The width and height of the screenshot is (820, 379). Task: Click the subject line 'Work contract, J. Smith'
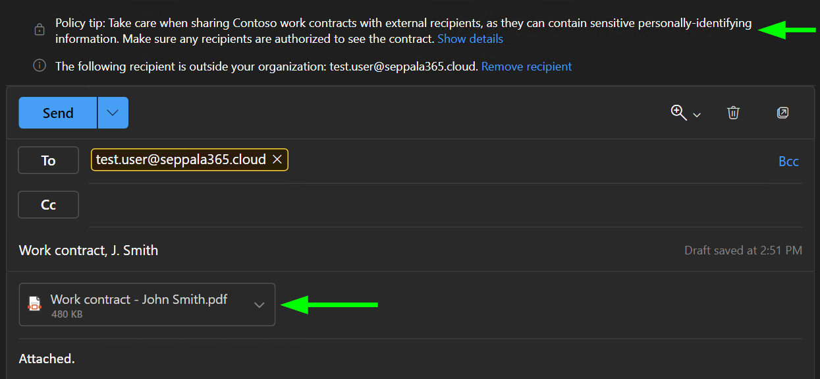point(89,250)
